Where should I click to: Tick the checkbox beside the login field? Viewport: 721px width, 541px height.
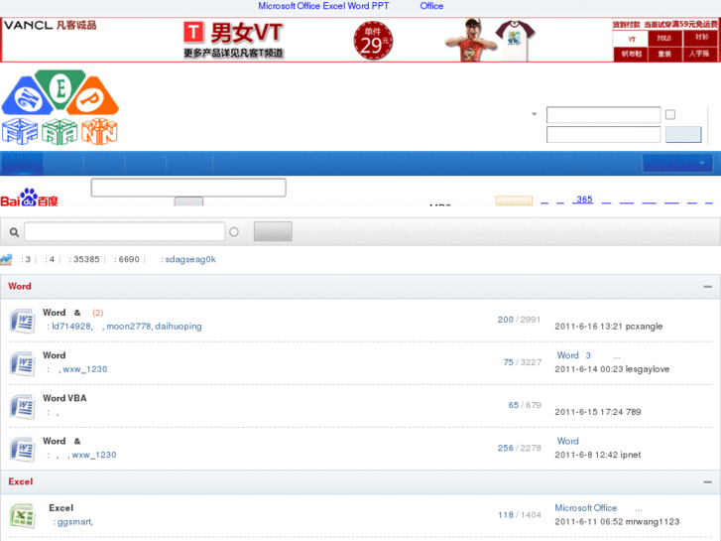click(670, 114)
